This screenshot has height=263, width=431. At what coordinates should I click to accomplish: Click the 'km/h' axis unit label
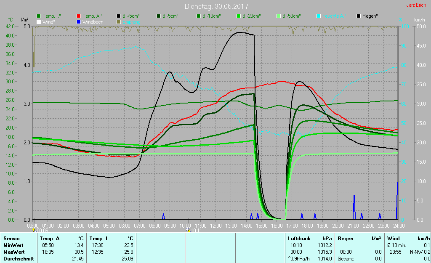click(x=420, y=20)
